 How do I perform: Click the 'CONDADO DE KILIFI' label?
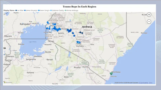112,63
